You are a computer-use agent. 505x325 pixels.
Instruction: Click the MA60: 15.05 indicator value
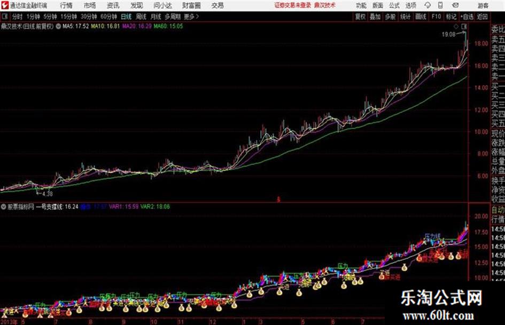168,26
